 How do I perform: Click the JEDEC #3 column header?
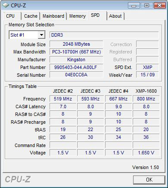coord(90,91)
